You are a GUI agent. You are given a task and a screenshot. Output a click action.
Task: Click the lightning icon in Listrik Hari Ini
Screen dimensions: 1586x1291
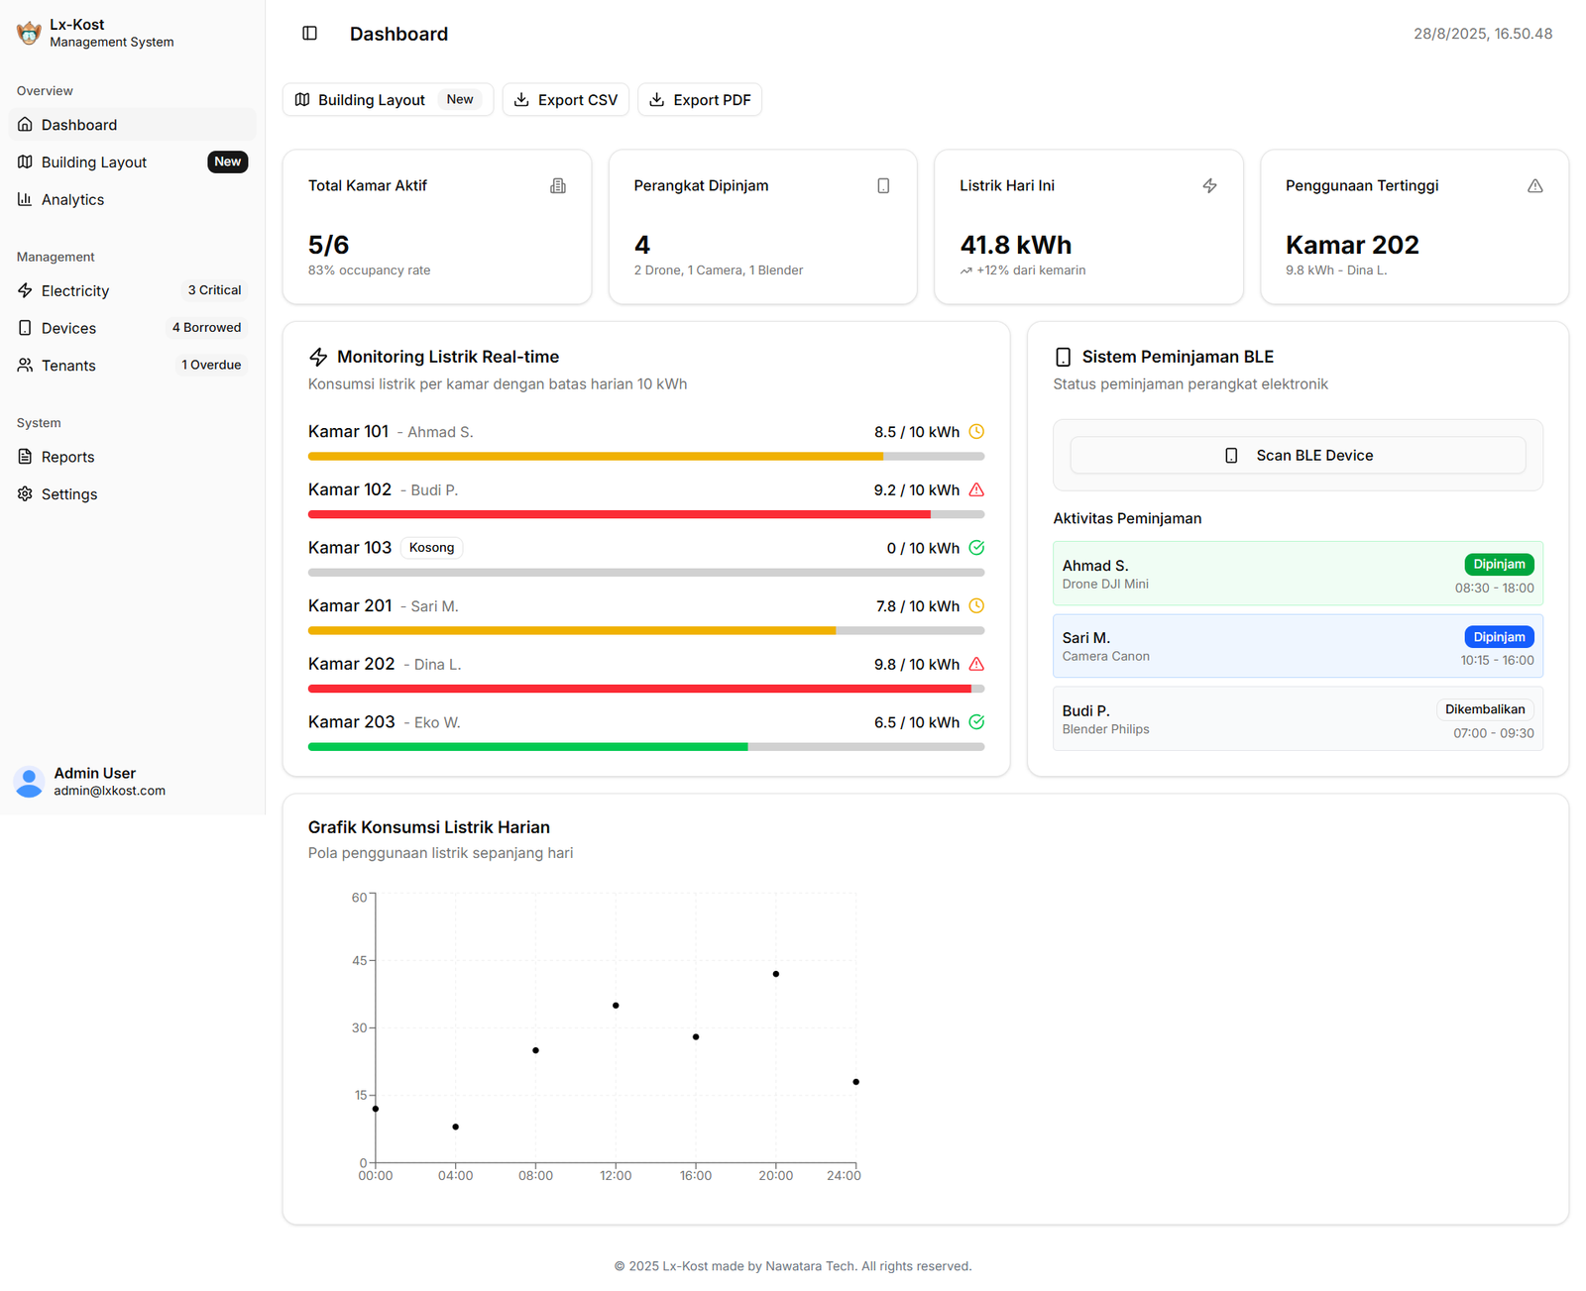[x=1209, y=186]
